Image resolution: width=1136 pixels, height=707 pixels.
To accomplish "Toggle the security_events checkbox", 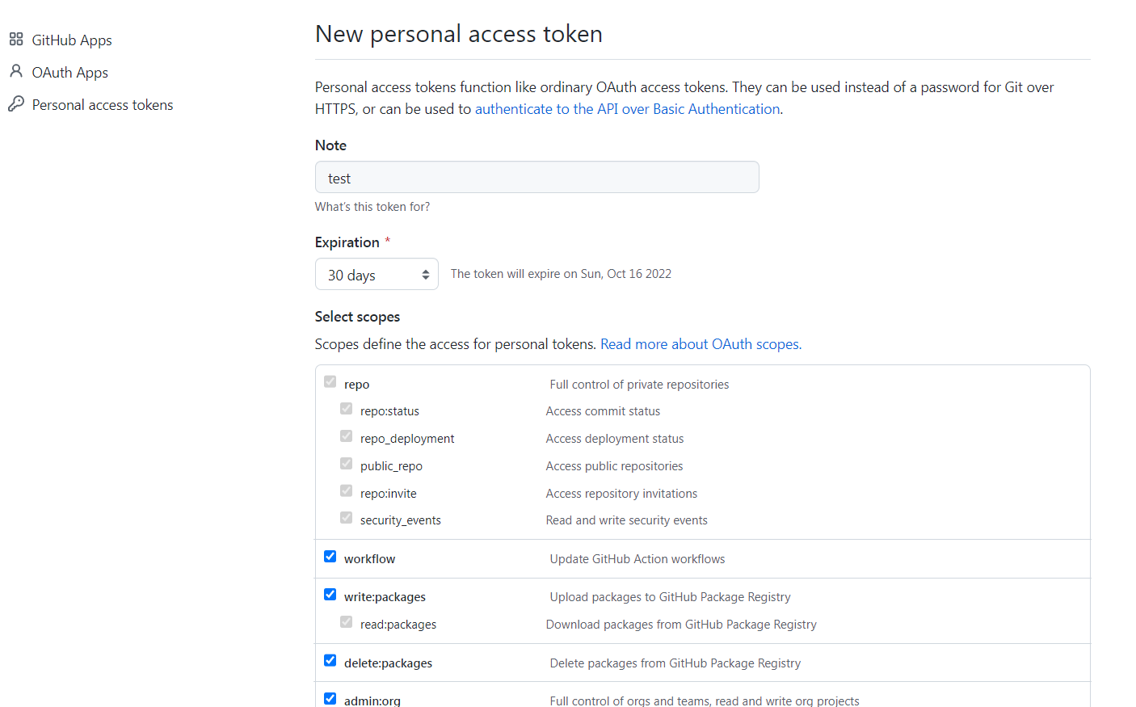I will click(x=347, y=518).
